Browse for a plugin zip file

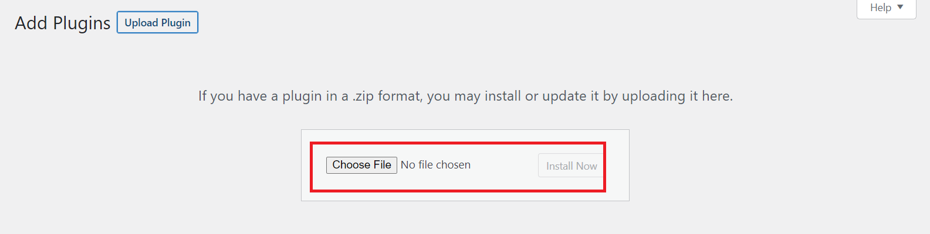pyautogui.click(x=361, y=165)
